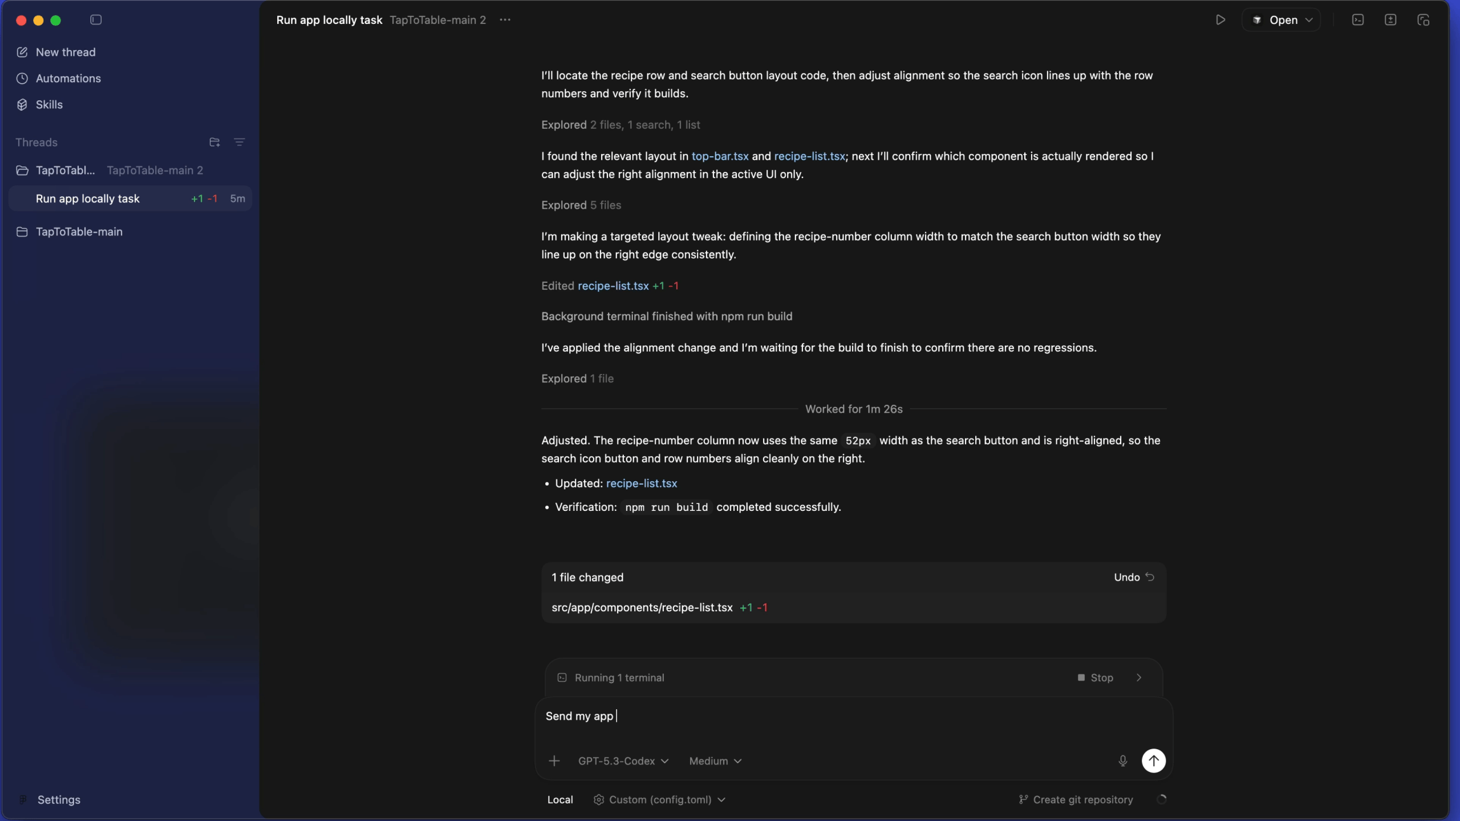The height and width of the screenshot is (821, 1460).
Task: Toggle the sidebar panel icon
Action: [x=96, y=20]
